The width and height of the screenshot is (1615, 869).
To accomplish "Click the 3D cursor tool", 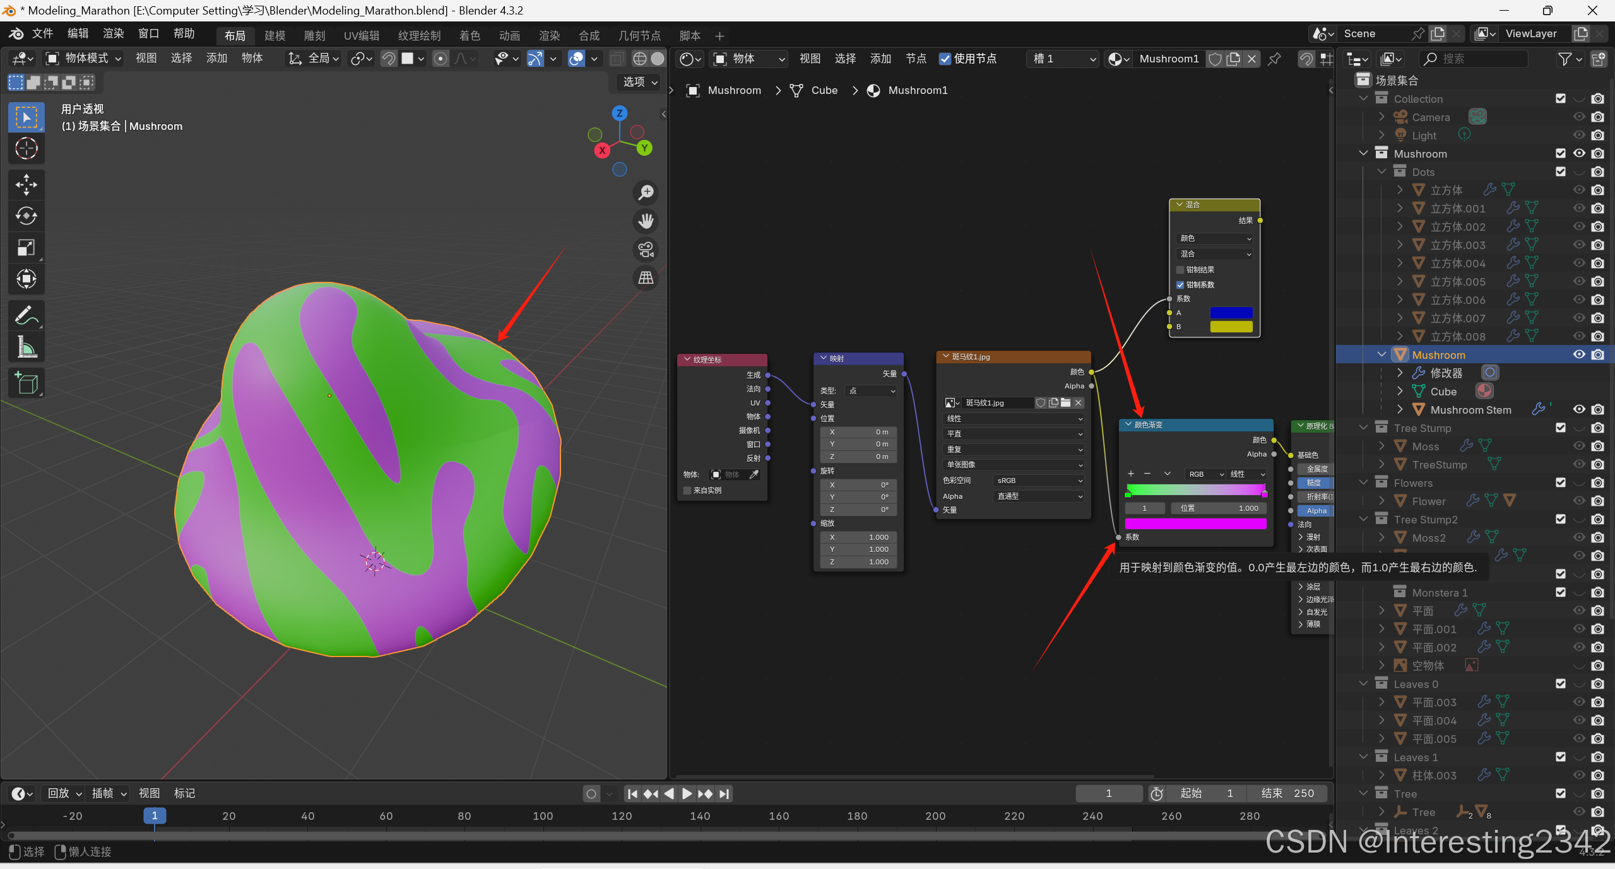I will point(26,149).
